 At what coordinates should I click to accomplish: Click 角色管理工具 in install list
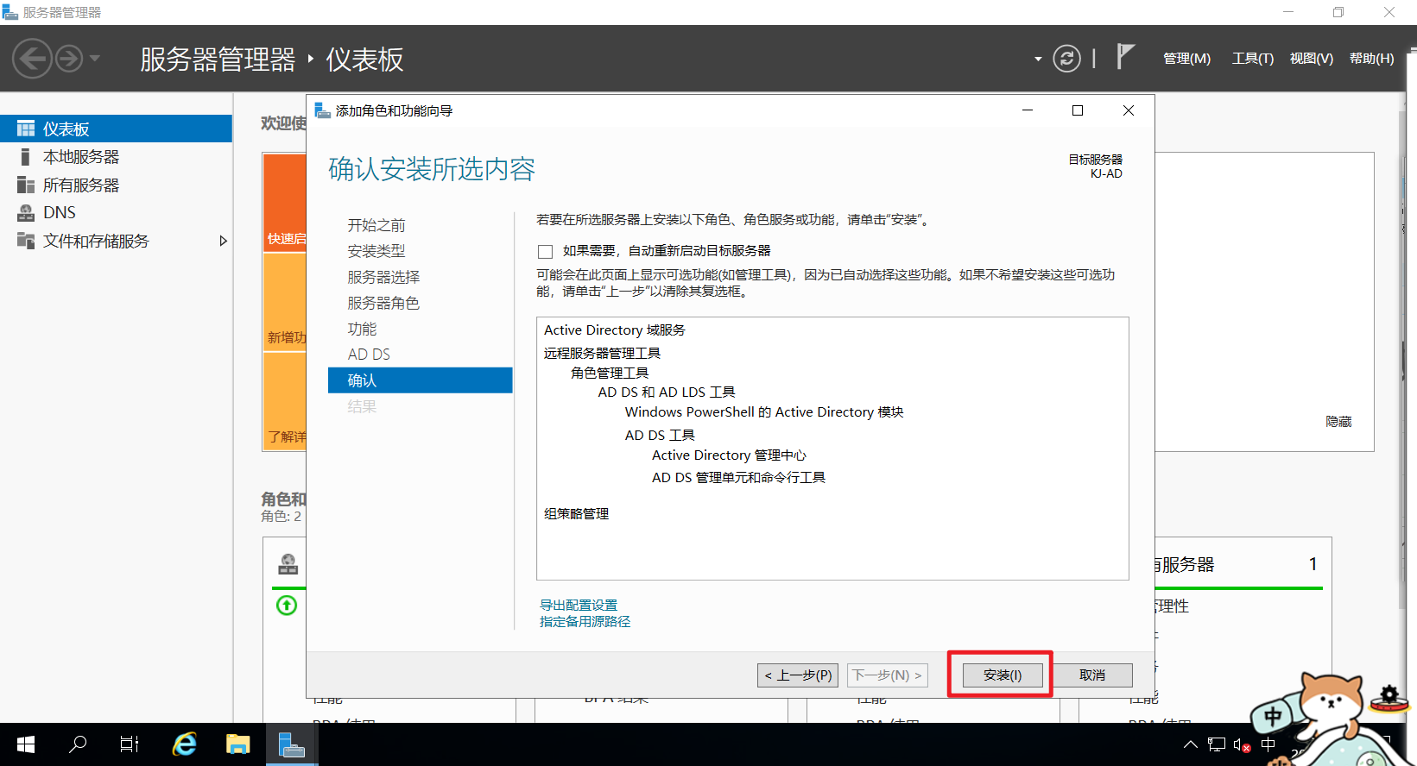610,373
